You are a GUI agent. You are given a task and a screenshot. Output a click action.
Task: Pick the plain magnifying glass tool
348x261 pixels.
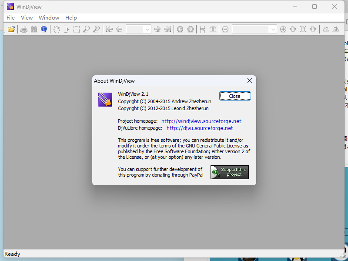86,29
